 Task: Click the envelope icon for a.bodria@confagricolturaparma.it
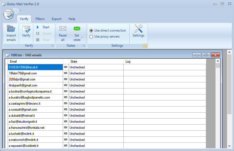point(66,91)
